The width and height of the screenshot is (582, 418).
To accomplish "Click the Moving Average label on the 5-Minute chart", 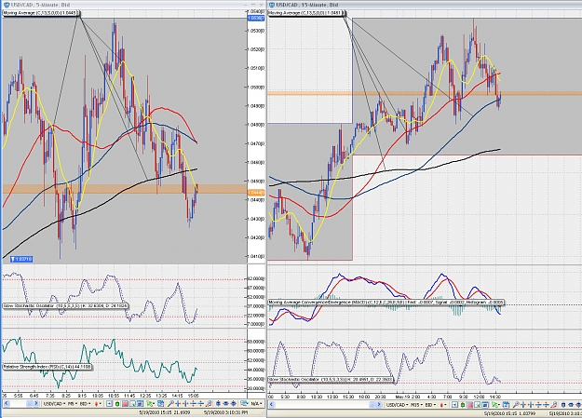I will [41, 13].
